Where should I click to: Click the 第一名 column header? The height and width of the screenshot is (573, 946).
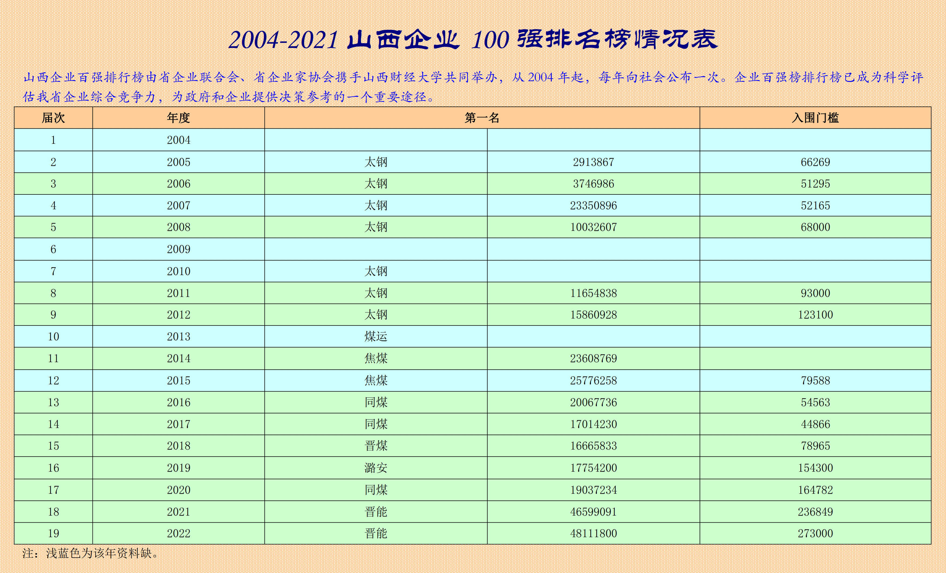(x=482, y=118)
